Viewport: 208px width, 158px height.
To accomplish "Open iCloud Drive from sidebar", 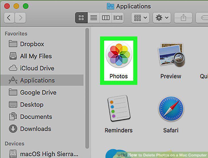I will [42, 68].
